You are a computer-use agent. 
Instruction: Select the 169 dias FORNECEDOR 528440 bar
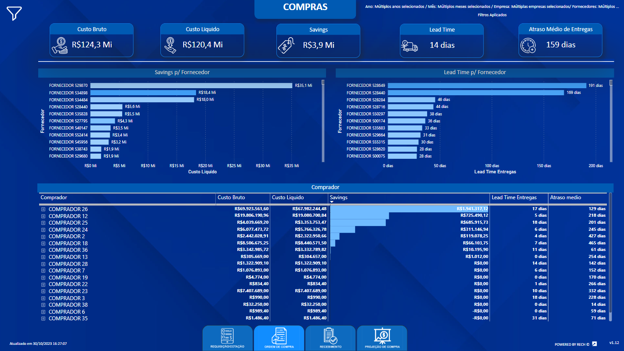(x=475, y=93)
